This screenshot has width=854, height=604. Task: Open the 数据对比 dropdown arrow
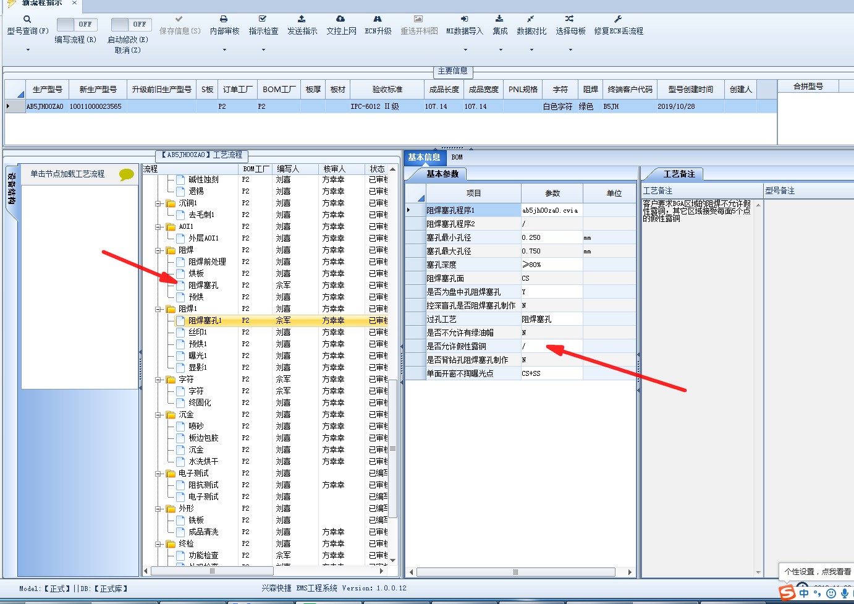(x=531, y=49)
